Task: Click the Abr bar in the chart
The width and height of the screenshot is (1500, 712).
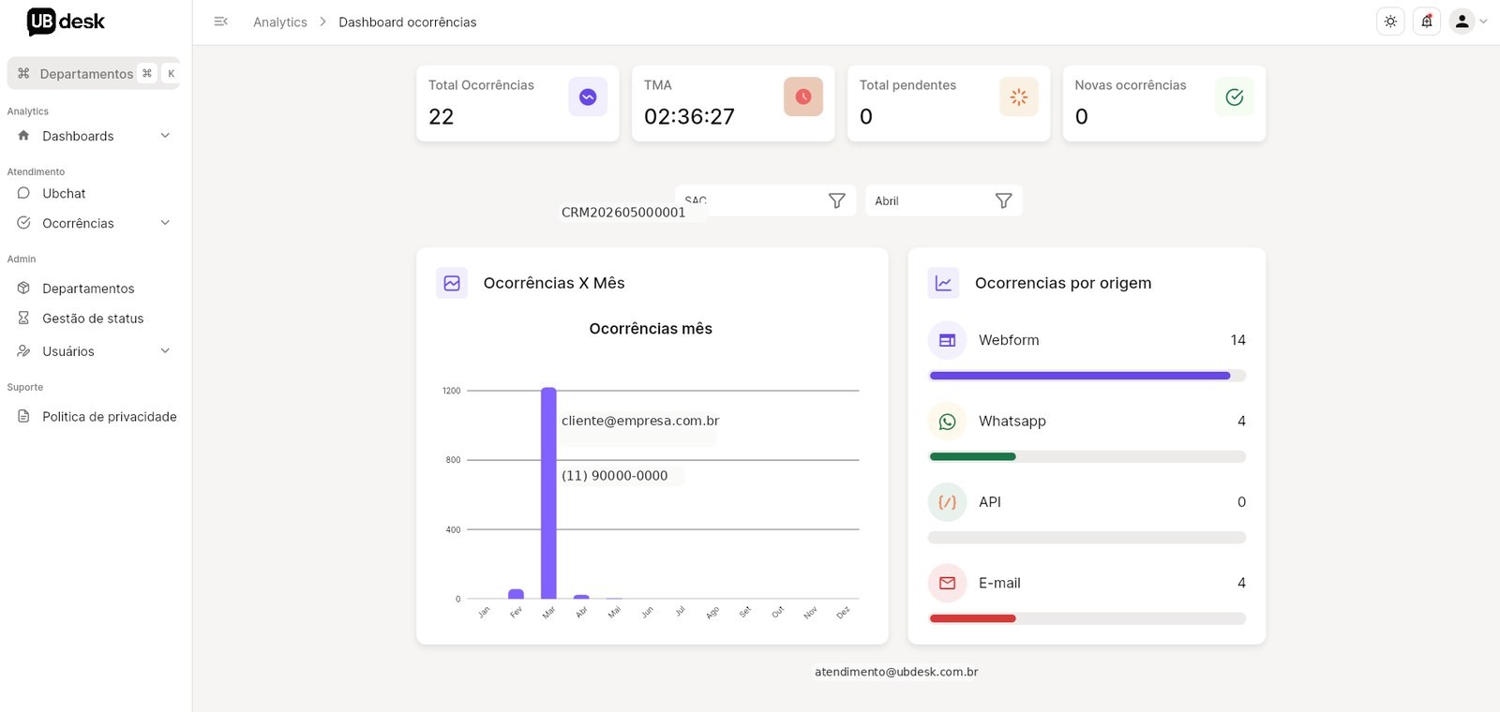Action: point(581,597)
